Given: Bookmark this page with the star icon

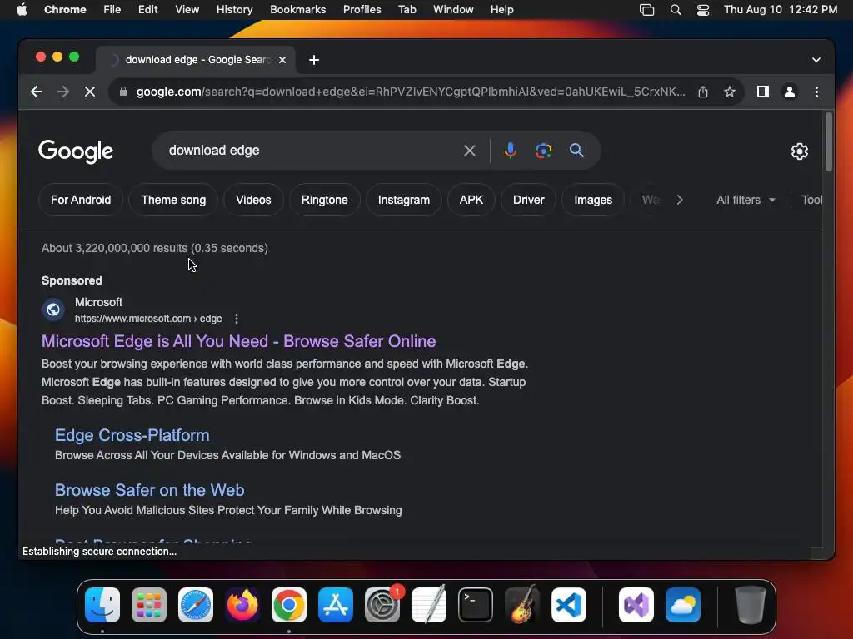Looking at the screenshot, I should coord(730,92).
